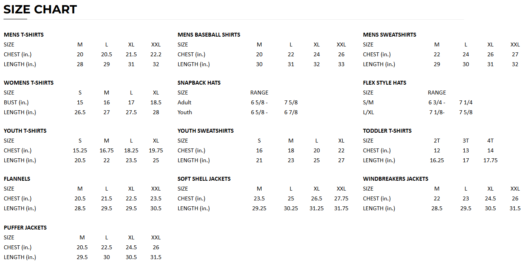Screen dimensions: 530x265
Task: Click the WOMENS T-SHIRTS heading
Action: click(x=29, y=83)
